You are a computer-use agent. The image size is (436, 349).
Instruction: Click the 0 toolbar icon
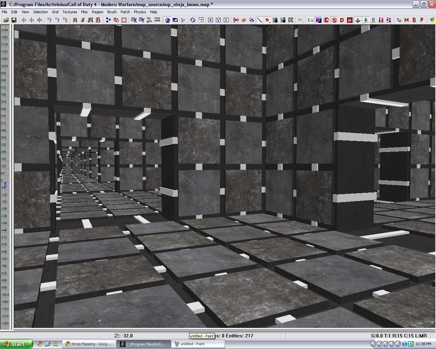point(373,20)
